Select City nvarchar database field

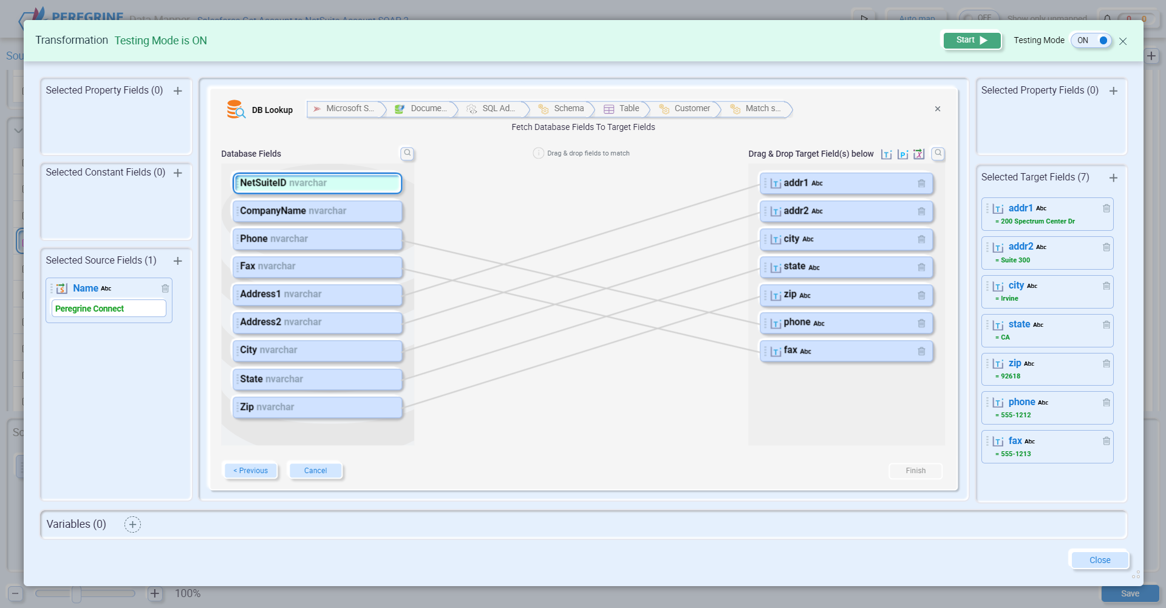tap(317, 350)
